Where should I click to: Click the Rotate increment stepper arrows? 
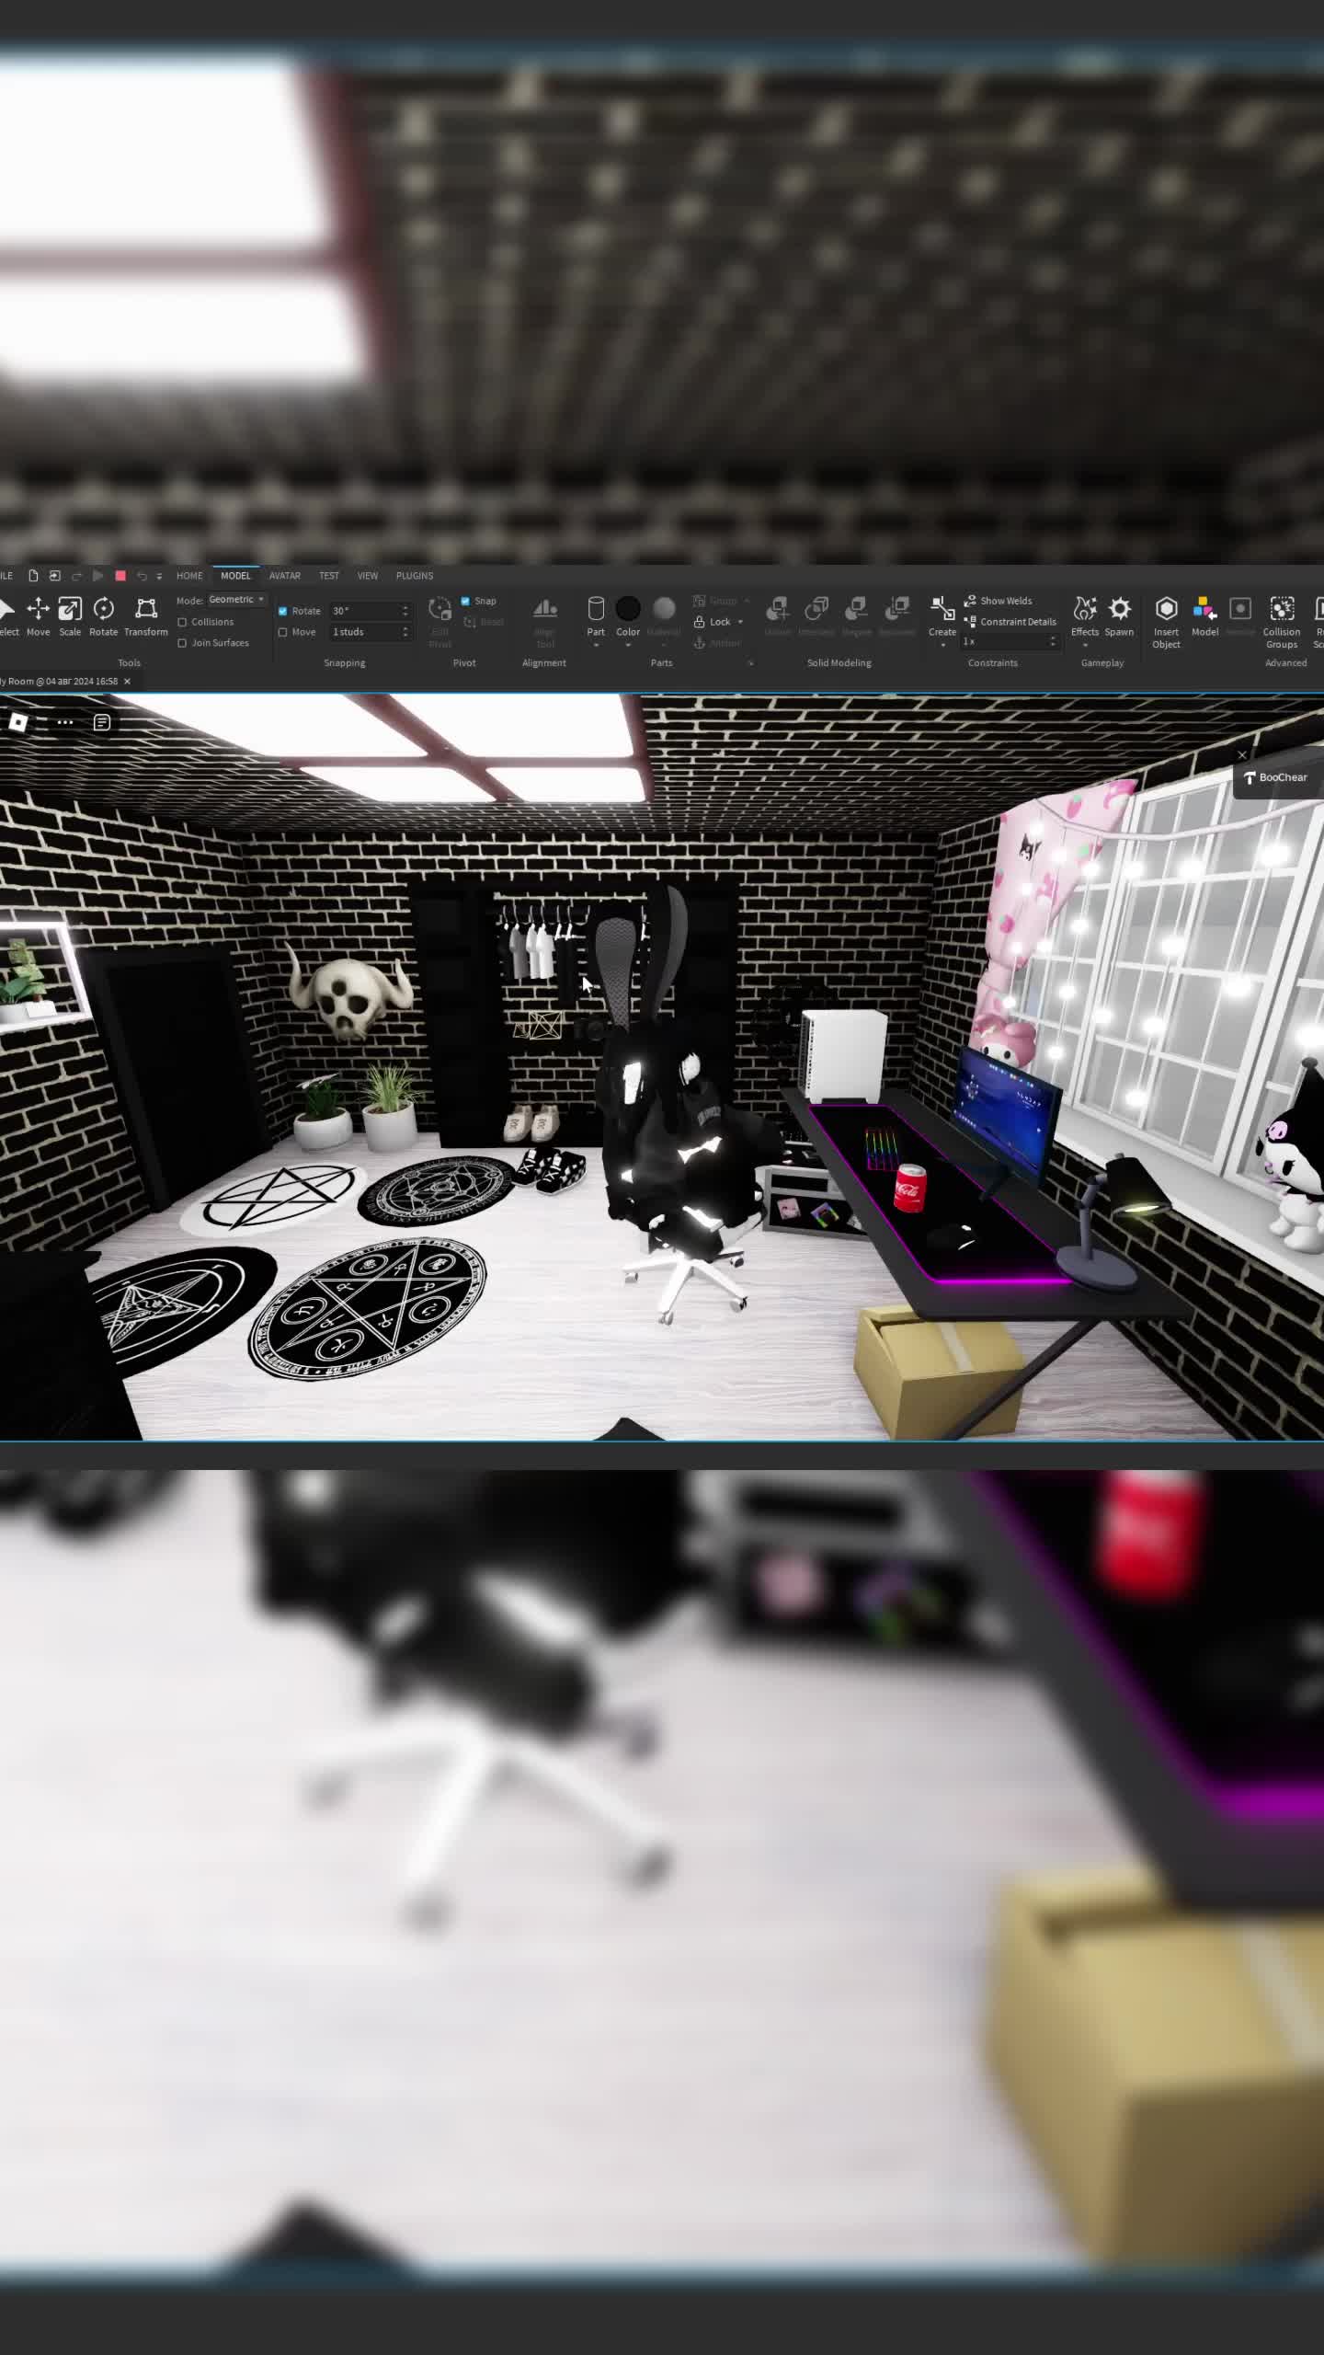(x=405, y=611)
